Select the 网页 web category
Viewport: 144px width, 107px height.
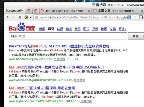[x=51, y=29]
